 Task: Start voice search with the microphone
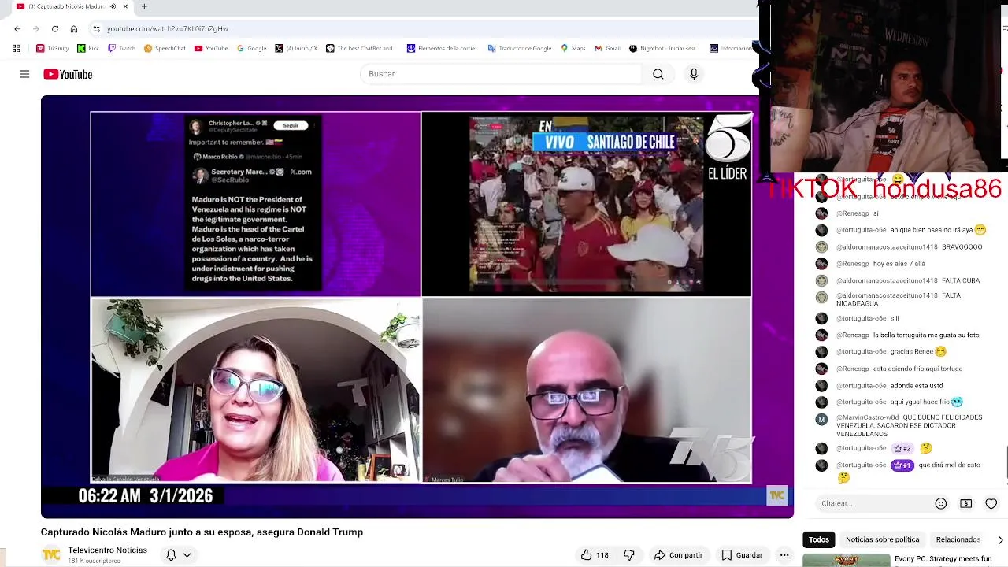tap(694, 74)
